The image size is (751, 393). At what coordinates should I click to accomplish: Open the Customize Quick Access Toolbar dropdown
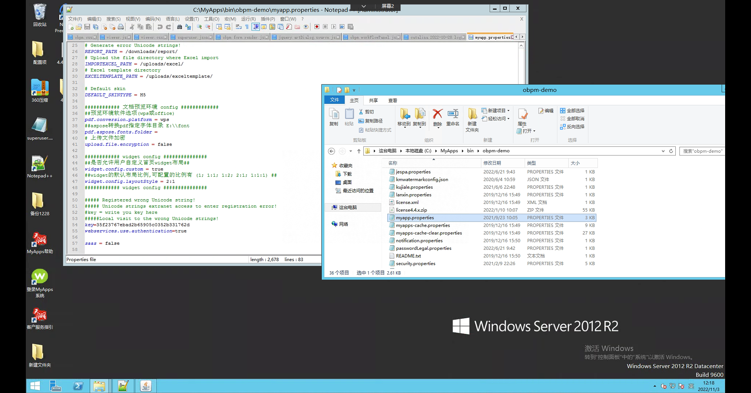(354, 90)
